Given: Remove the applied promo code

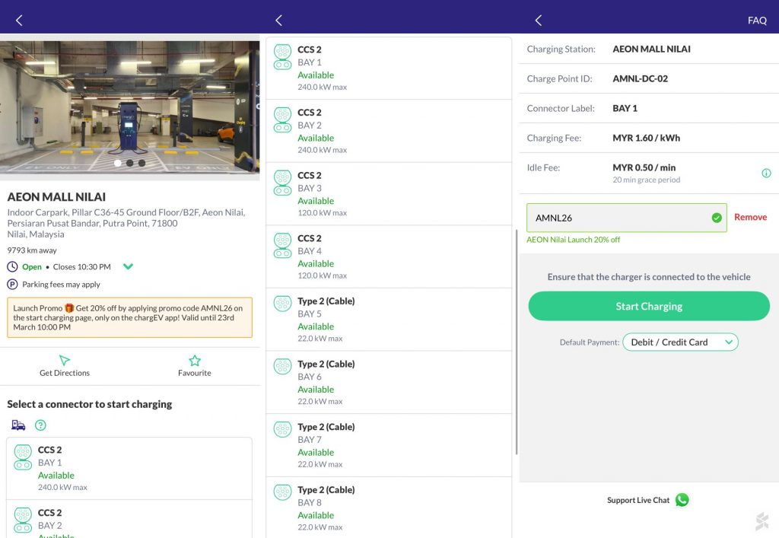Looking at the screenshot, I should coord(750,217).
